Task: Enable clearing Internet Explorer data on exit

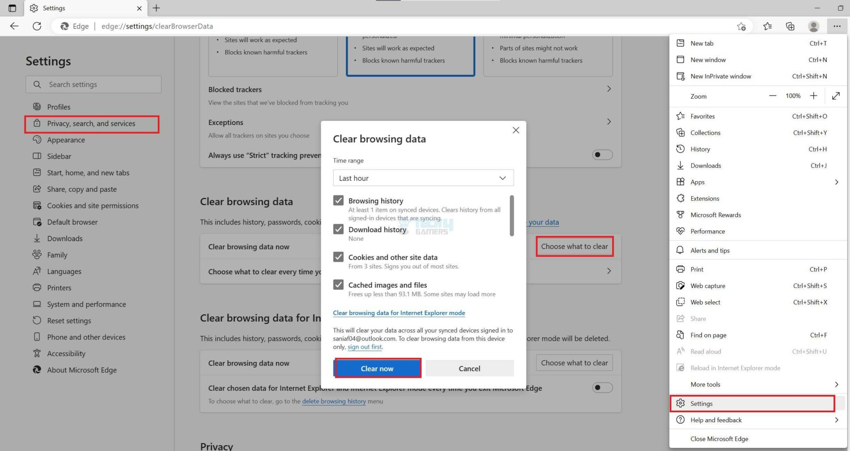Action: pos(602,387)
